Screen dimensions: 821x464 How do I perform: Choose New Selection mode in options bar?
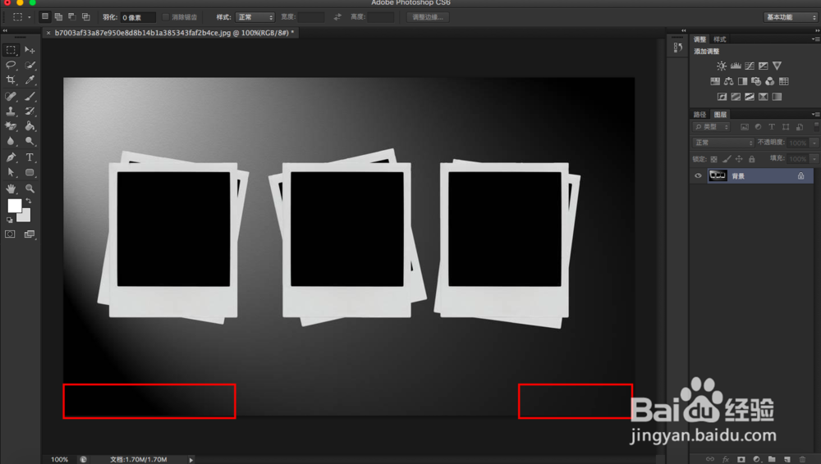[45, 16]
